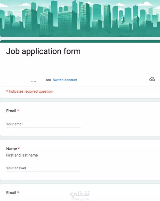The image size is (160, 201).
Task: Click the underline beneath Your email placeholder
Action: 43,128
